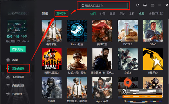Open the DOTA2 game cover
The height and width of the screenshot is (104, 169).
pyautogui.click(x=128, y=31)
